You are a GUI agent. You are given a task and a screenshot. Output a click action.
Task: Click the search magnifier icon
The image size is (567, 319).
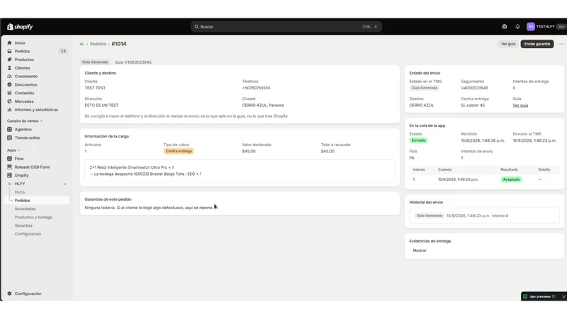tap(196, 27)
